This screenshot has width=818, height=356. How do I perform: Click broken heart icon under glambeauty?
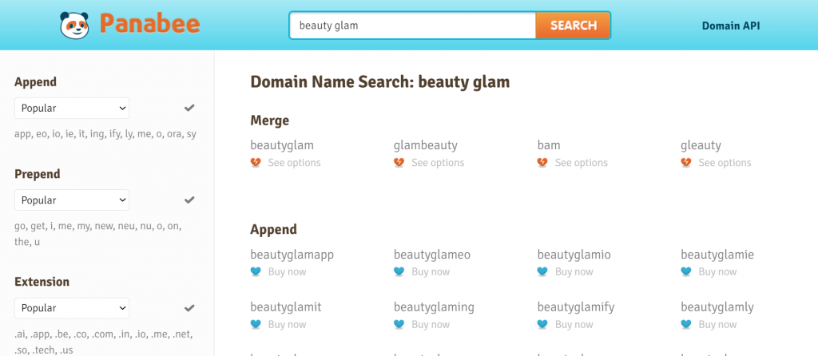[x=399, y=163]
